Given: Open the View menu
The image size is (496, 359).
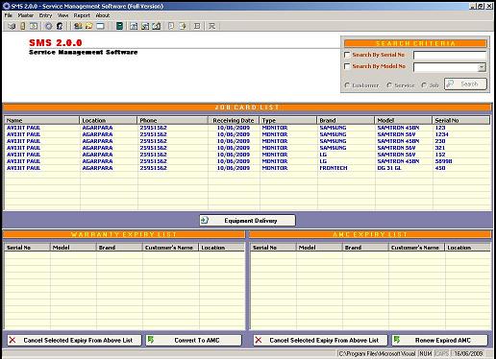Looking at the screenshot, I should 62,15.
